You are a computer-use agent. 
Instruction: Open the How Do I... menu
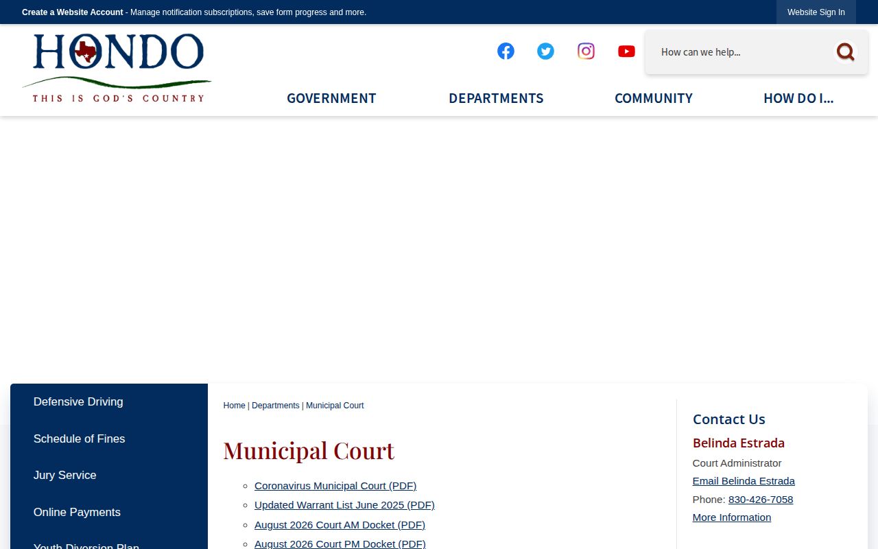pos(798,98)
